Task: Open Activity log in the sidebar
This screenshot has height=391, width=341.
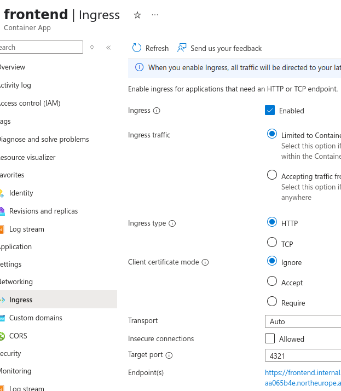Action: [15, 85]
